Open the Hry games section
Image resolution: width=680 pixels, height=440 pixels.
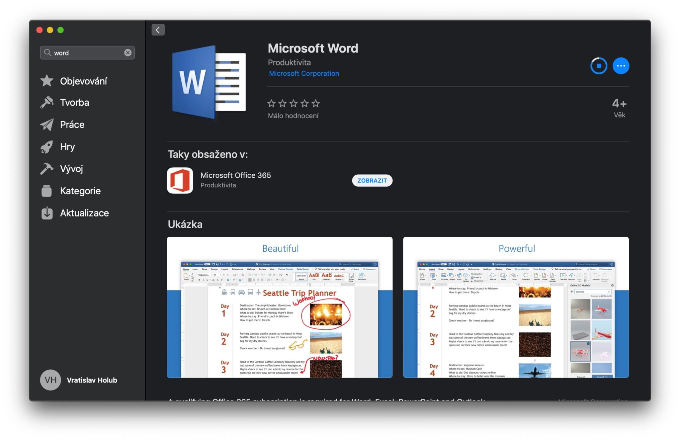click(67, 147)
